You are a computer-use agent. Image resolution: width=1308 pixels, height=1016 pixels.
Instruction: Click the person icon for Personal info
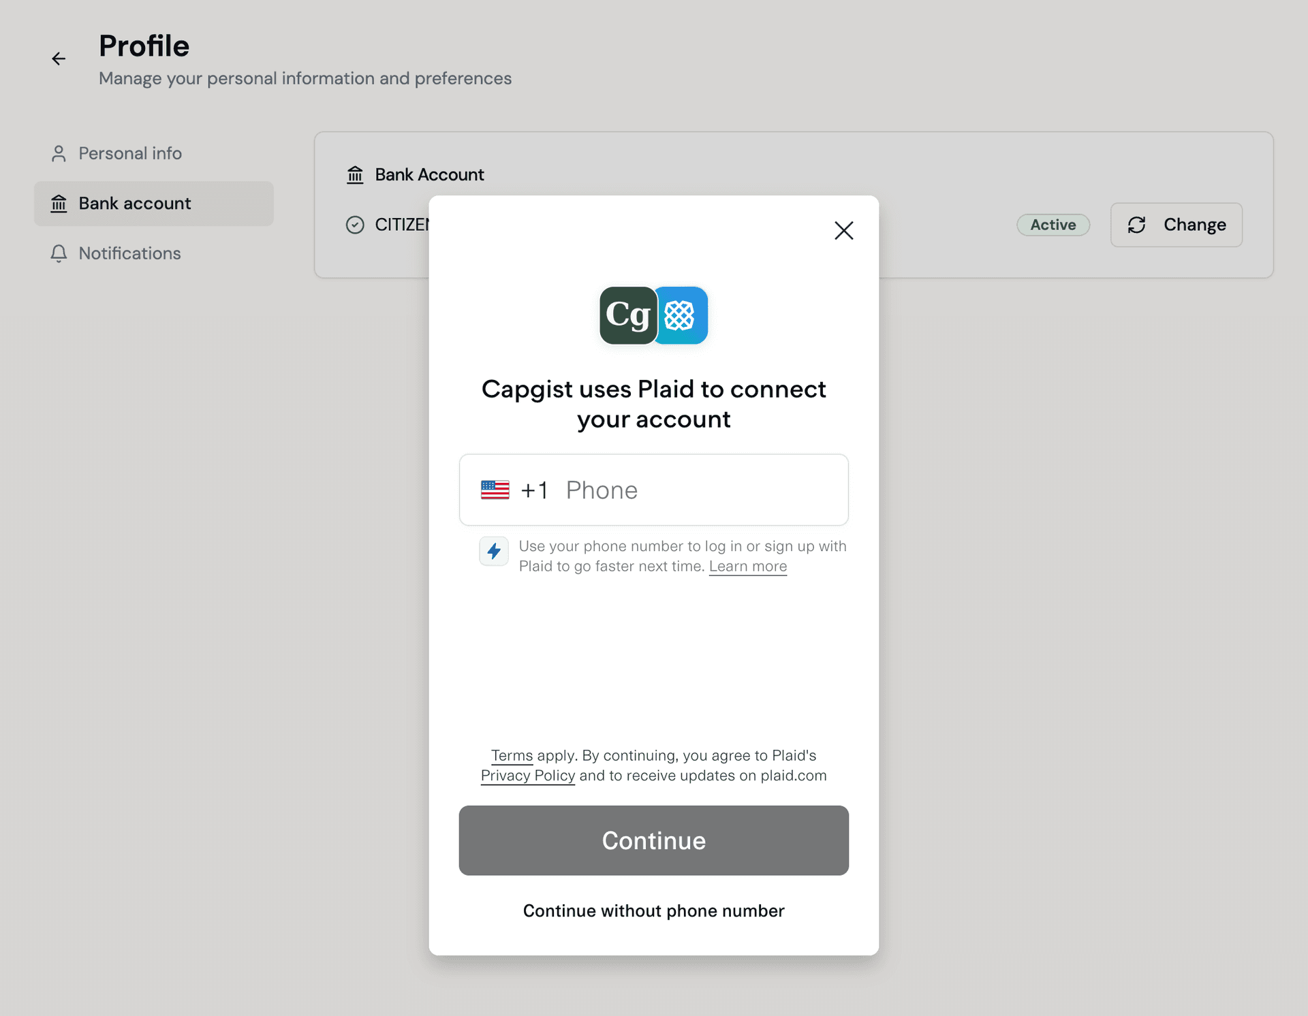(59, 153)
